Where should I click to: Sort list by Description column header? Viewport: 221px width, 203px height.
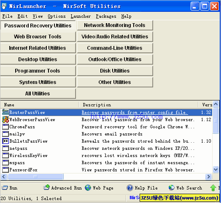click(139, 105)
